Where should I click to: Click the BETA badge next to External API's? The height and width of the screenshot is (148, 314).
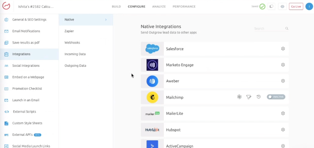[x=38, y=135]
